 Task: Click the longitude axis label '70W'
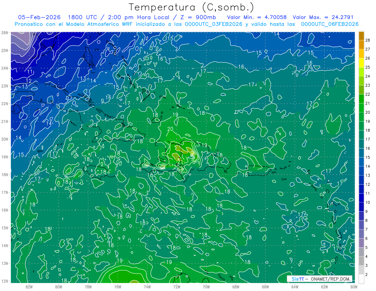point(206,287)
